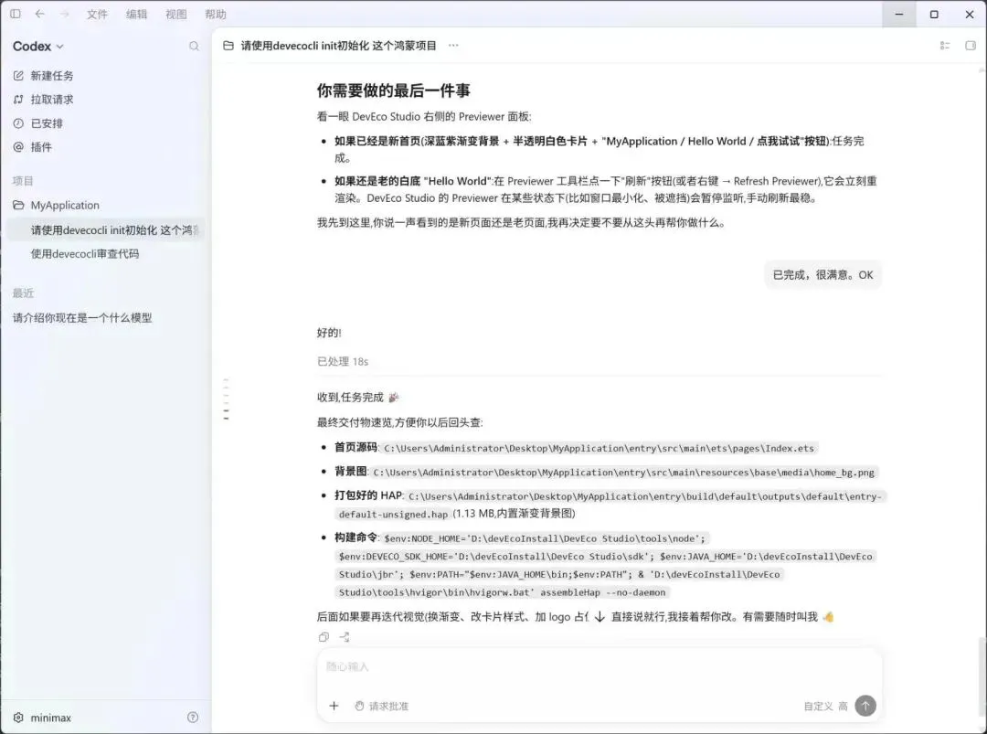Go forward with the right arrow

pyautogui.click(x=64, y=14)
